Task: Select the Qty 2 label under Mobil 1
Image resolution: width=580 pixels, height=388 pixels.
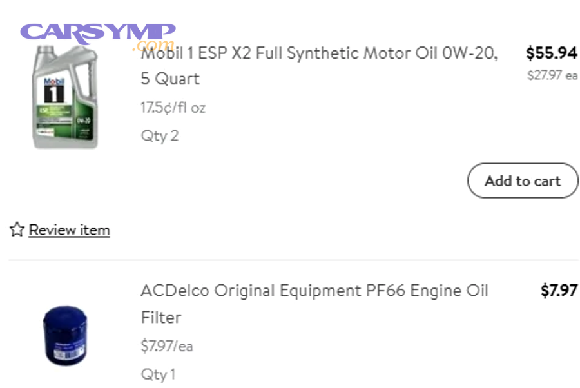Action: 159,135
